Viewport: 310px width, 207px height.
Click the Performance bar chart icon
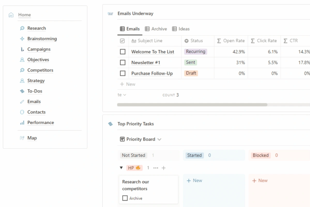tap(22, 123)
